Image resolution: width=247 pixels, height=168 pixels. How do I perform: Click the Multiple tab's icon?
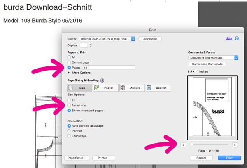[x=123, y=88]
